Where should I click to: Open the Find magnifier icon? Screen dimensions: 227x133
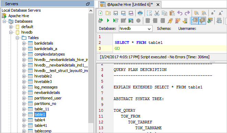pyautogui.click(x=196, y=13)
